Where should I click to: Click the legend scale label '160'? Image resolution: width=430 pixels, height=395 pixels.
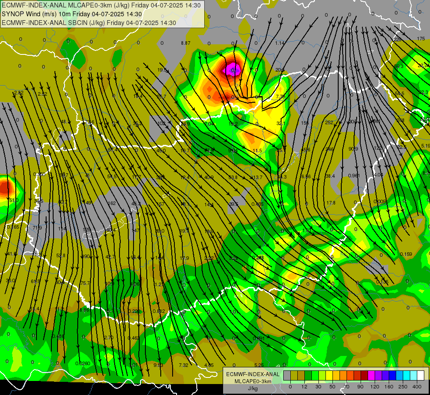click(x=389, y=387)
